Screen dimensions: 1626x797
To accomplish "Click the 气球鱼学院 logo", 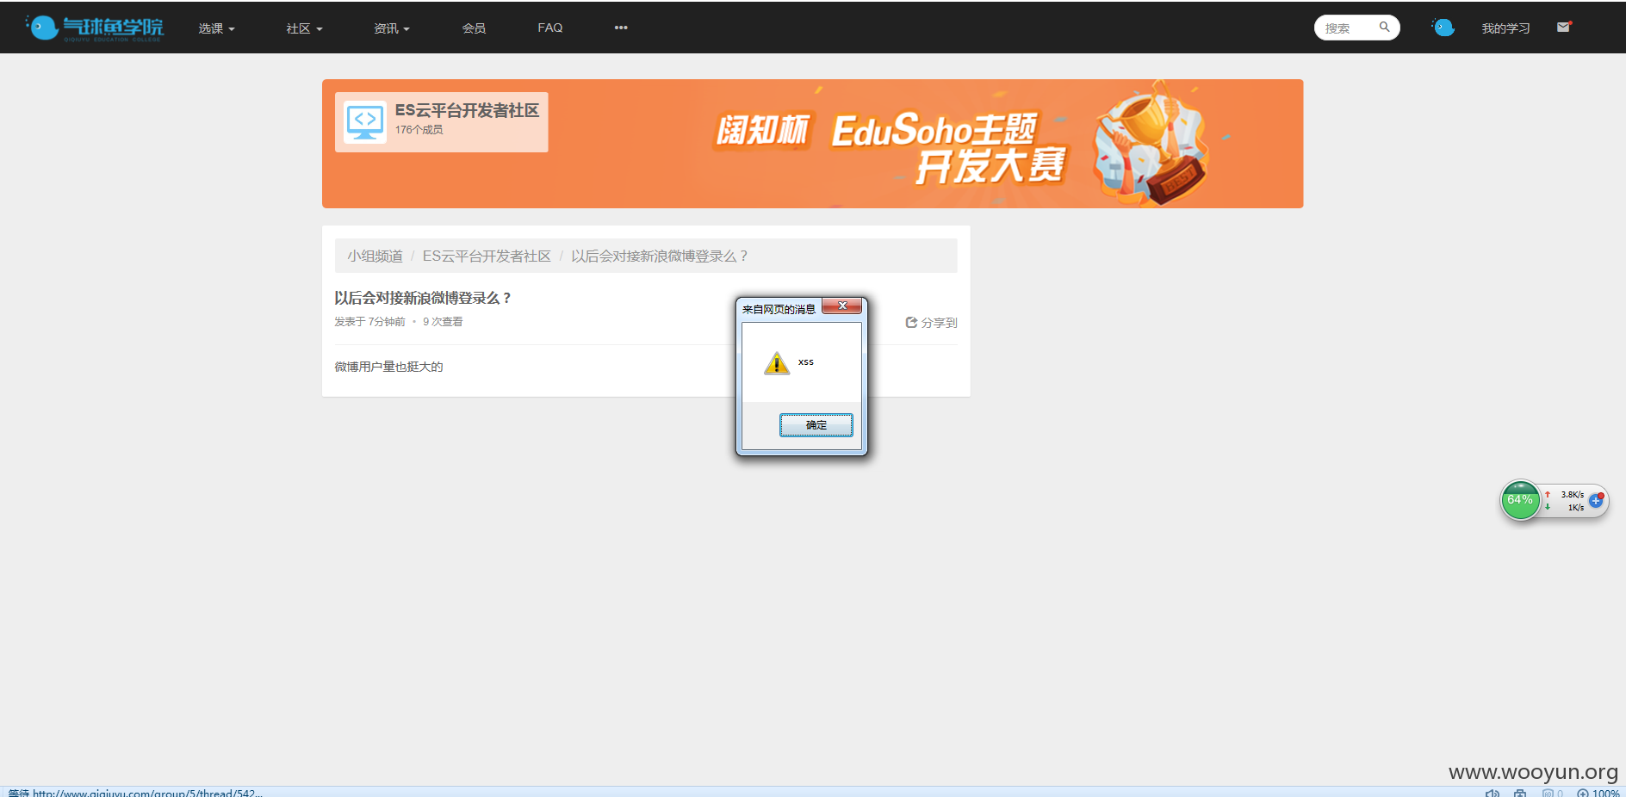I will [94, 28].
